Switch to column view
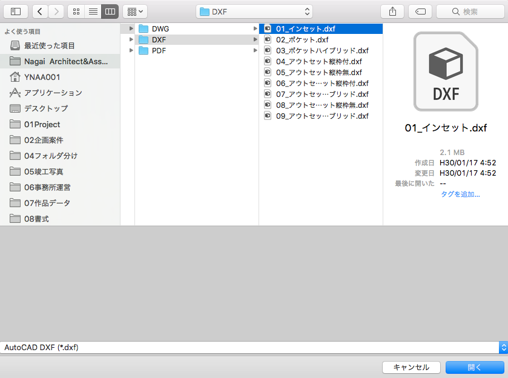Viewport: 508px width, 378px height. 110,12
